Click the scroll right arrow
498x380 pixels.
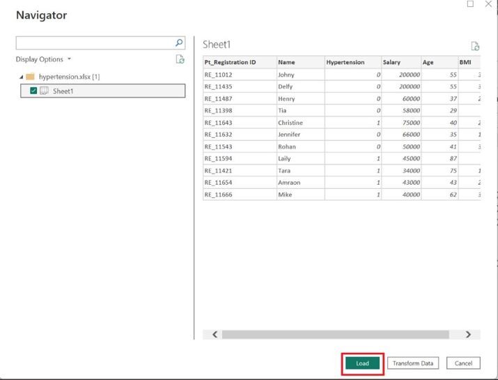(468, 335)
